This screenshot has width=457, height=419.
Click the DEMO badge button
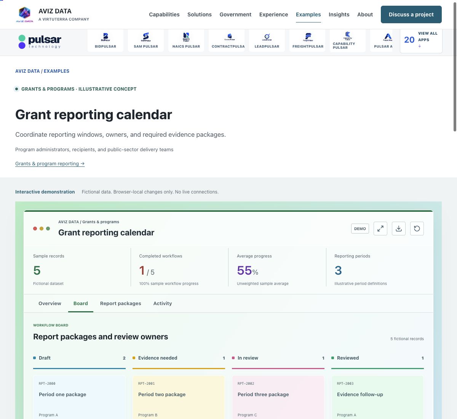(x=360, y=229)
